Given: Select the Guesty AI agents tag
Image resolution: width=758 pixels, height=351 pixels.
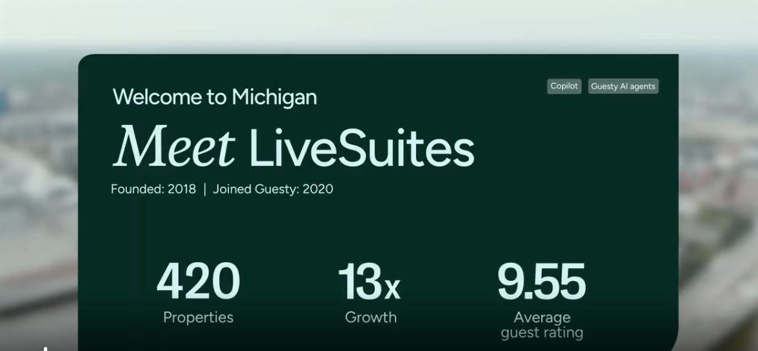Looking at the screenshot, I should click(x=623, y=86).
